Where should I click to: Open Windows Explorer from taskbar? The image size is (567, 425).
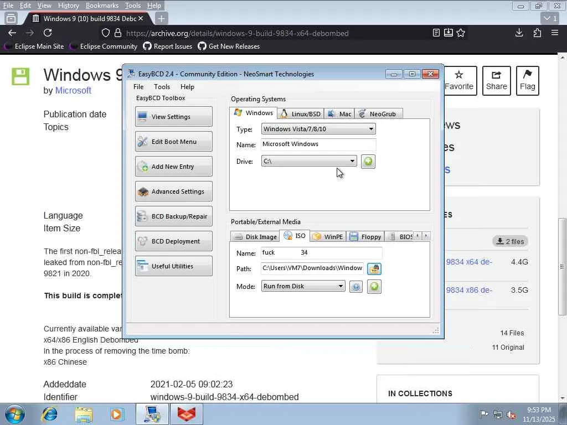pos(84,414)
